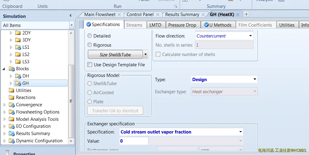Open the Flow direction dropdown
The width and height of the screenshot is (309, 155).
point(250,36)
